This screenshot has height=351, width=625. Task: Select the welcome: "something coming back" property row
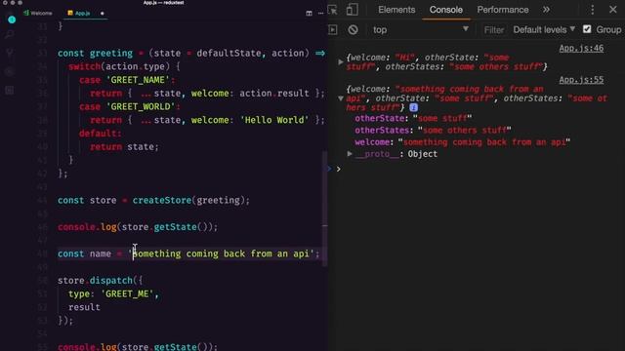(462, 142)
